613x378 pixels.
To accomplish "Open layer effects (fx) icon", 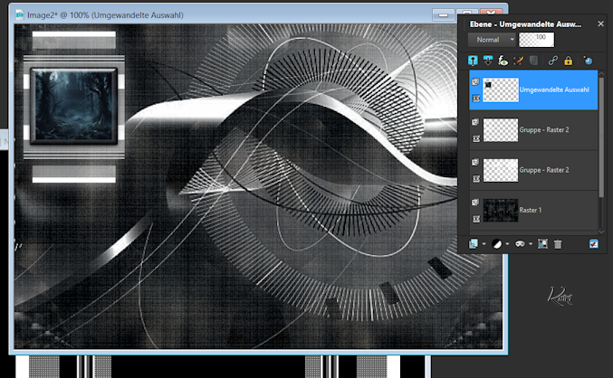I will pyautogui.click(x=504, y=61).
